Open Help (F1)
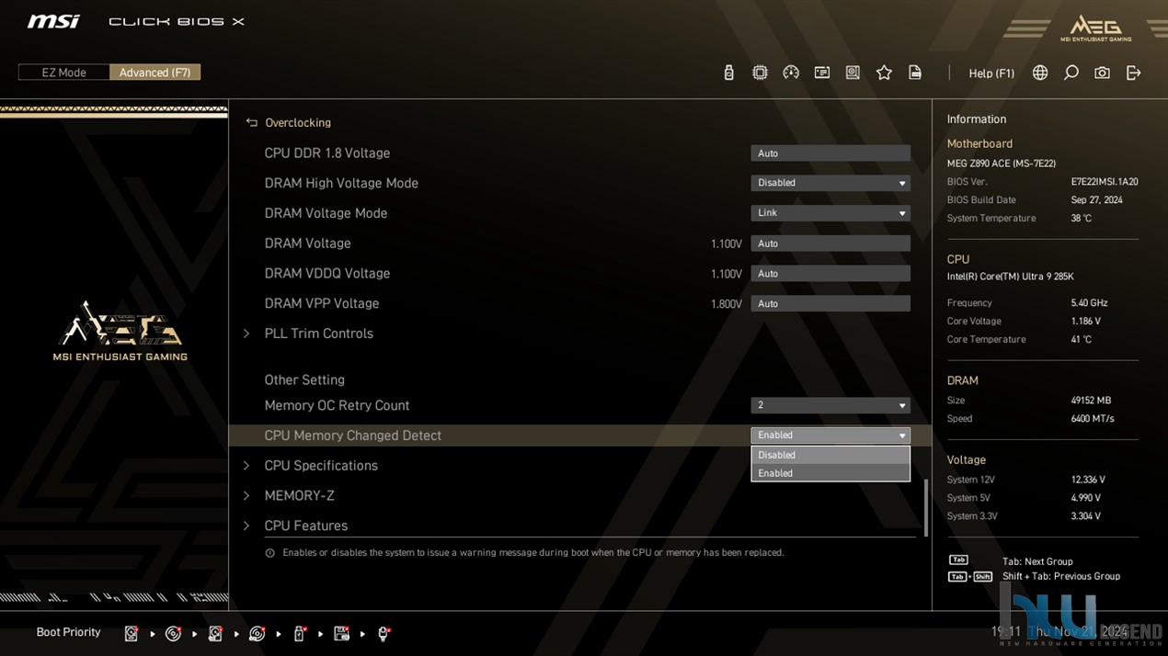1168x656 pixels. (991, 73)
